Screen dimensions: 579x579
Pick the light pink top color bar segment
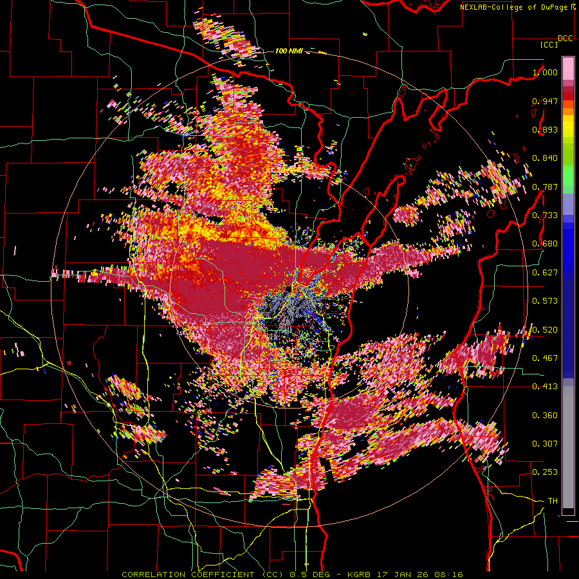[568, 68]
